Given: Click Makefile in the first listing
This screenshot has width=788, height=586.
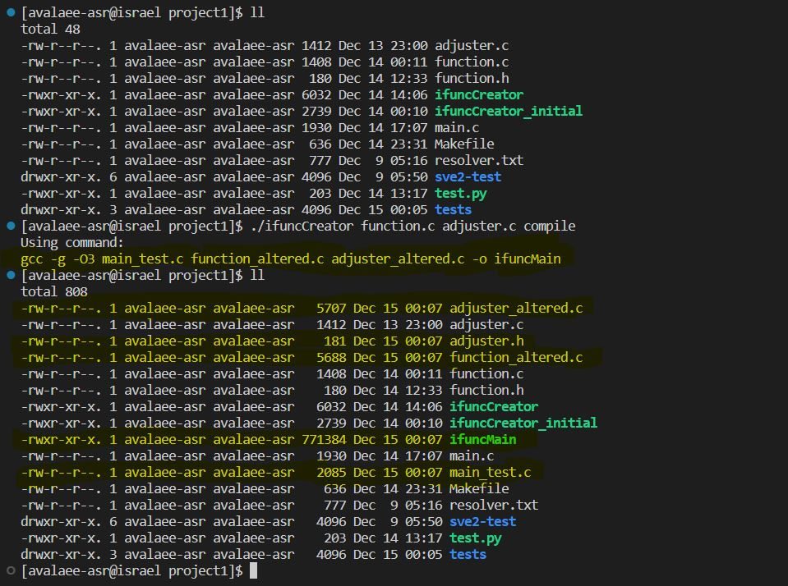Looking at the screenshot, I should click(464, 144).
